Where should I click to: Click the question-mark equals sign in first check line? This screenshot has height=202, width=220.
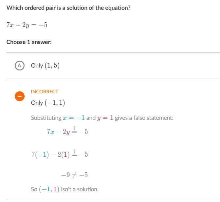[x=75, y=131]
